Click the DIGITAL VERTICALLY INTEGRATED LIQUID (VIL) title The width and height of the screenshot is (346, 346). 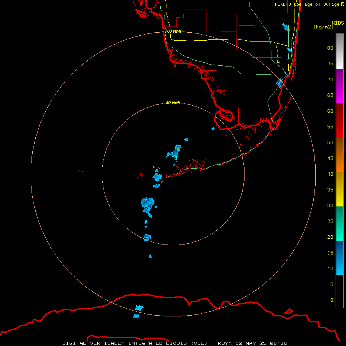(135, 343)
